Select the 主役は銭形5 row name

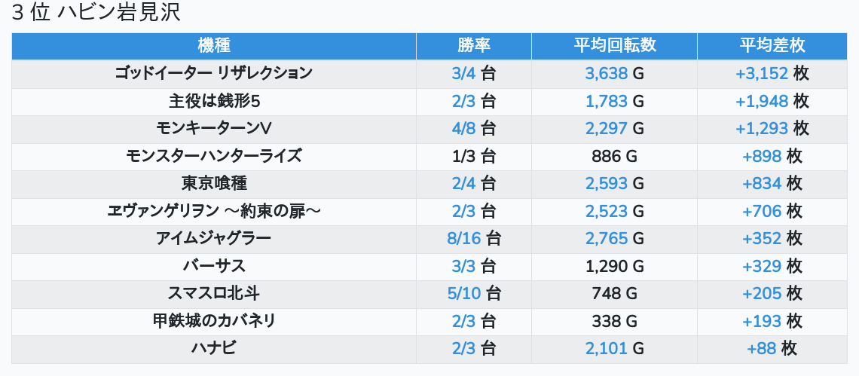214,101
